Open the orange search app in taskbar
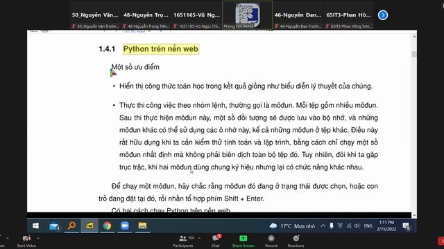444x249 pixels. (72, 226)
